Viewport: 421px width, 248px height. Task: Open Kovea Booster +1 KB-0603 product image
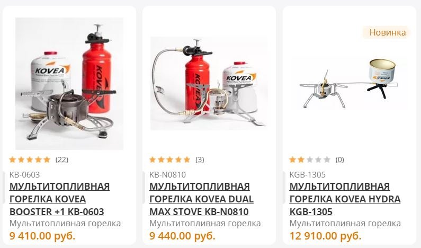tap(69, 84)
